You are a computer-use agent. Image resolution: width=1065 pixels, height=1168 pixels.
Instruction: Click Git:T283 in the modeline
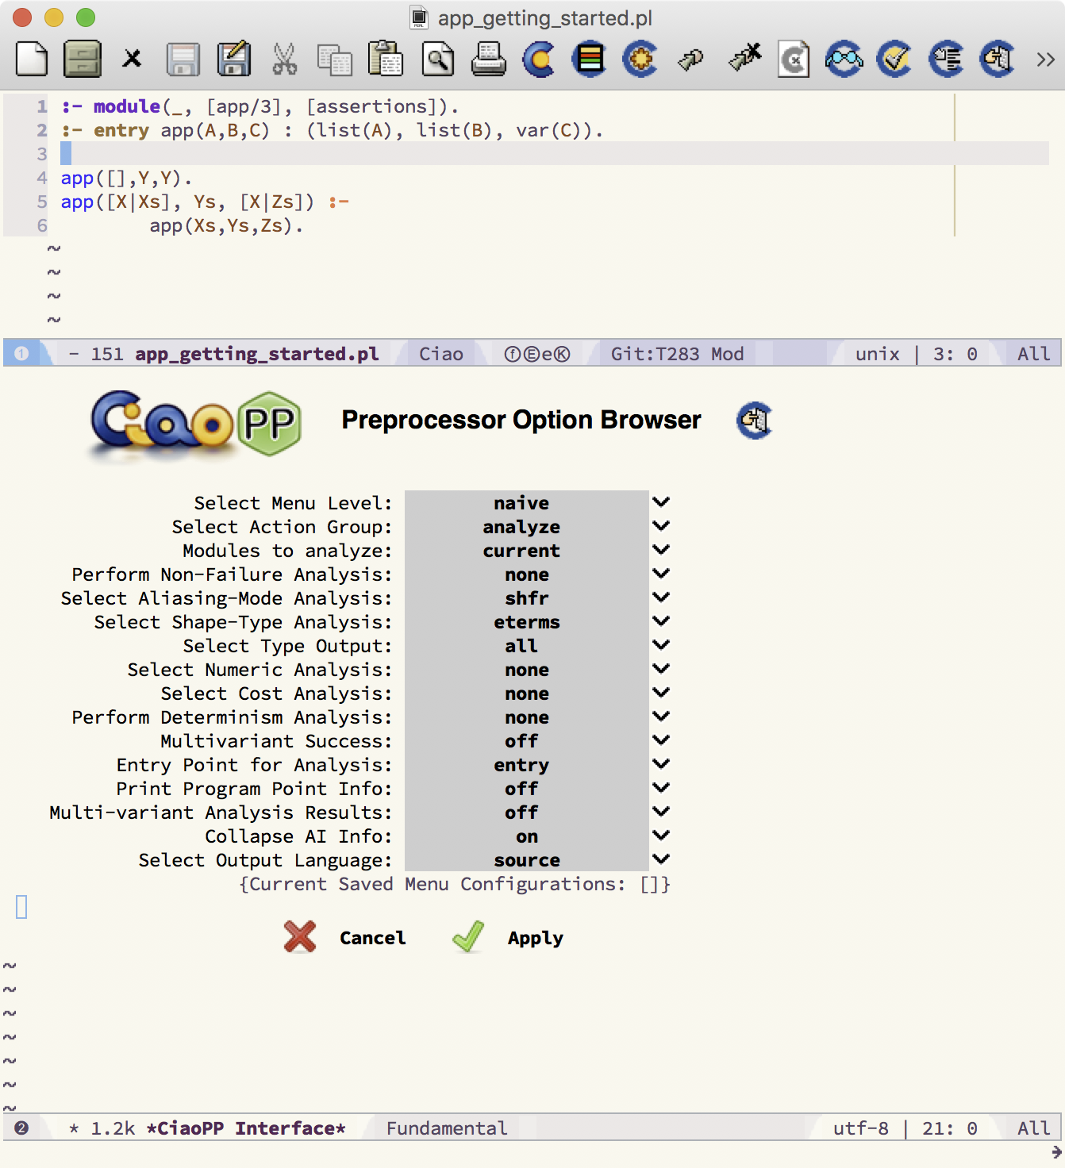[x=655, y=354]
